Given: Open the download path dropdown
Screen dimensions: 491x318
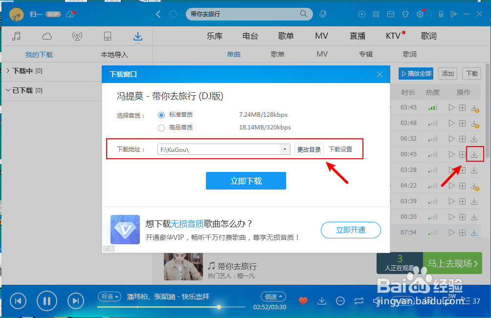Looking at the screenshot, I should (285, 149).
